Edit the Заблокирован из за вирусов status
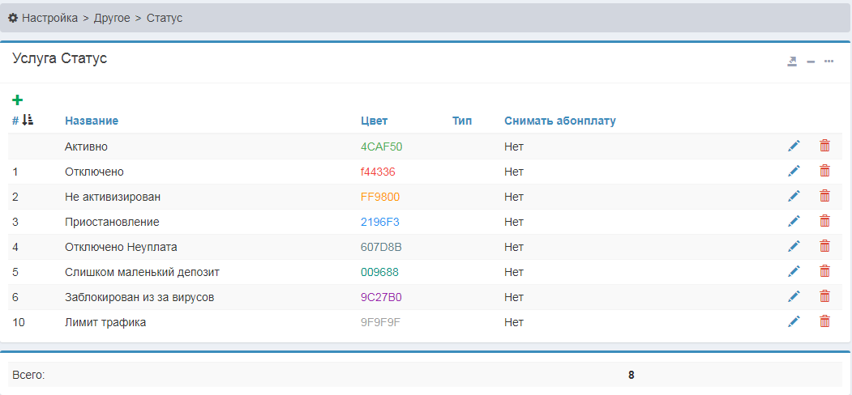The height and width of the screenshot is (395, 852). click(794, 296)
